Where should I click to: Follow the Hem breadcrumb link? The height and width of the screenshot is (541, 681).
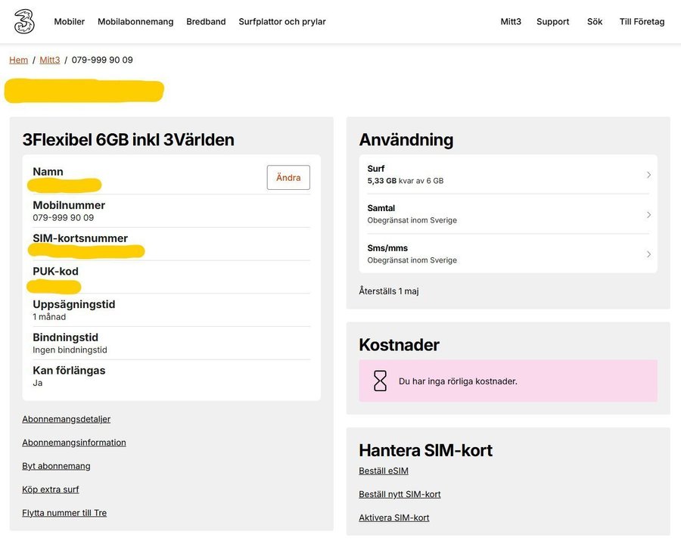18,60
